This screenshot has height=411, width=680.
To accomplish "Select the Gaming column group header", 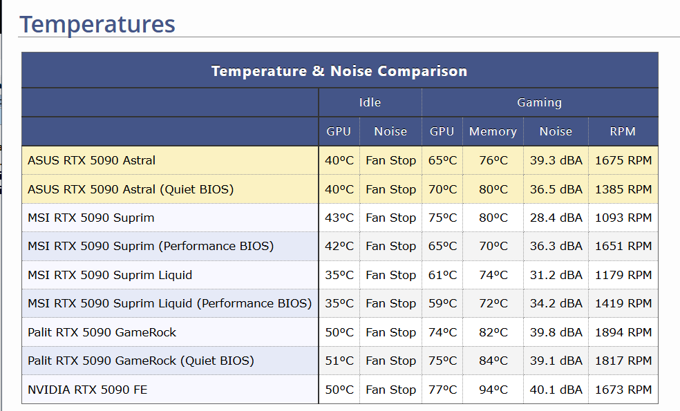I will [x=539, y=102].
